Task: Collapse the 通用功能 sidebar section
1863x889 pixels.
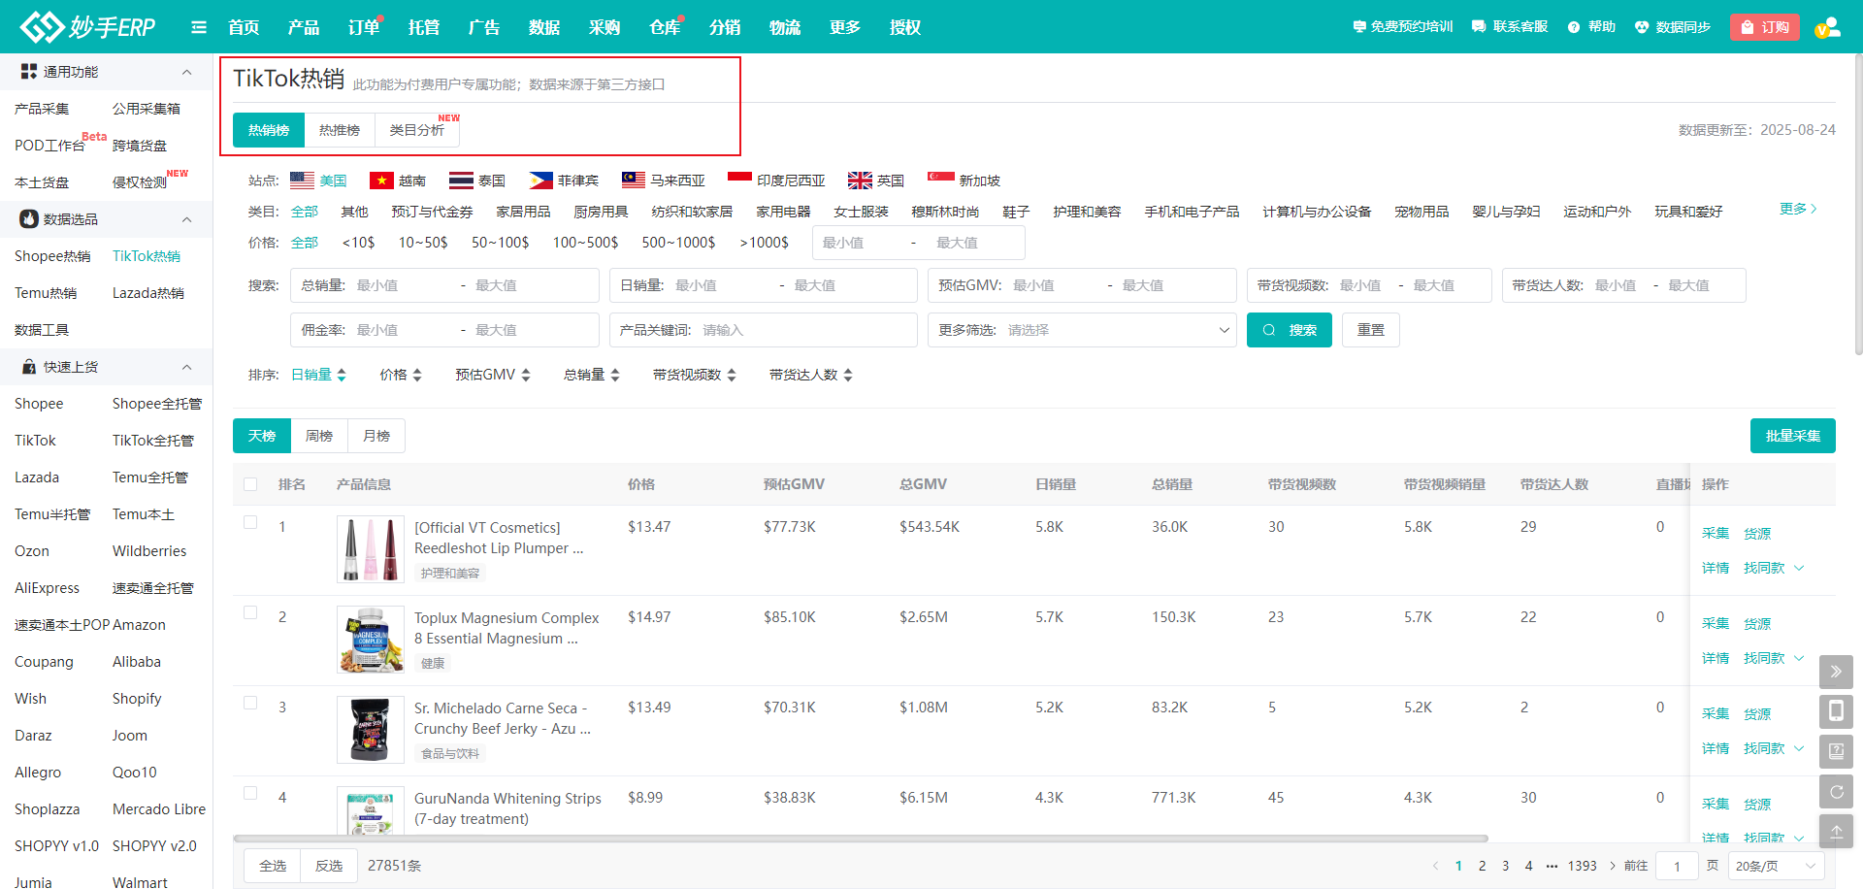Action: [x=187, y=72]
